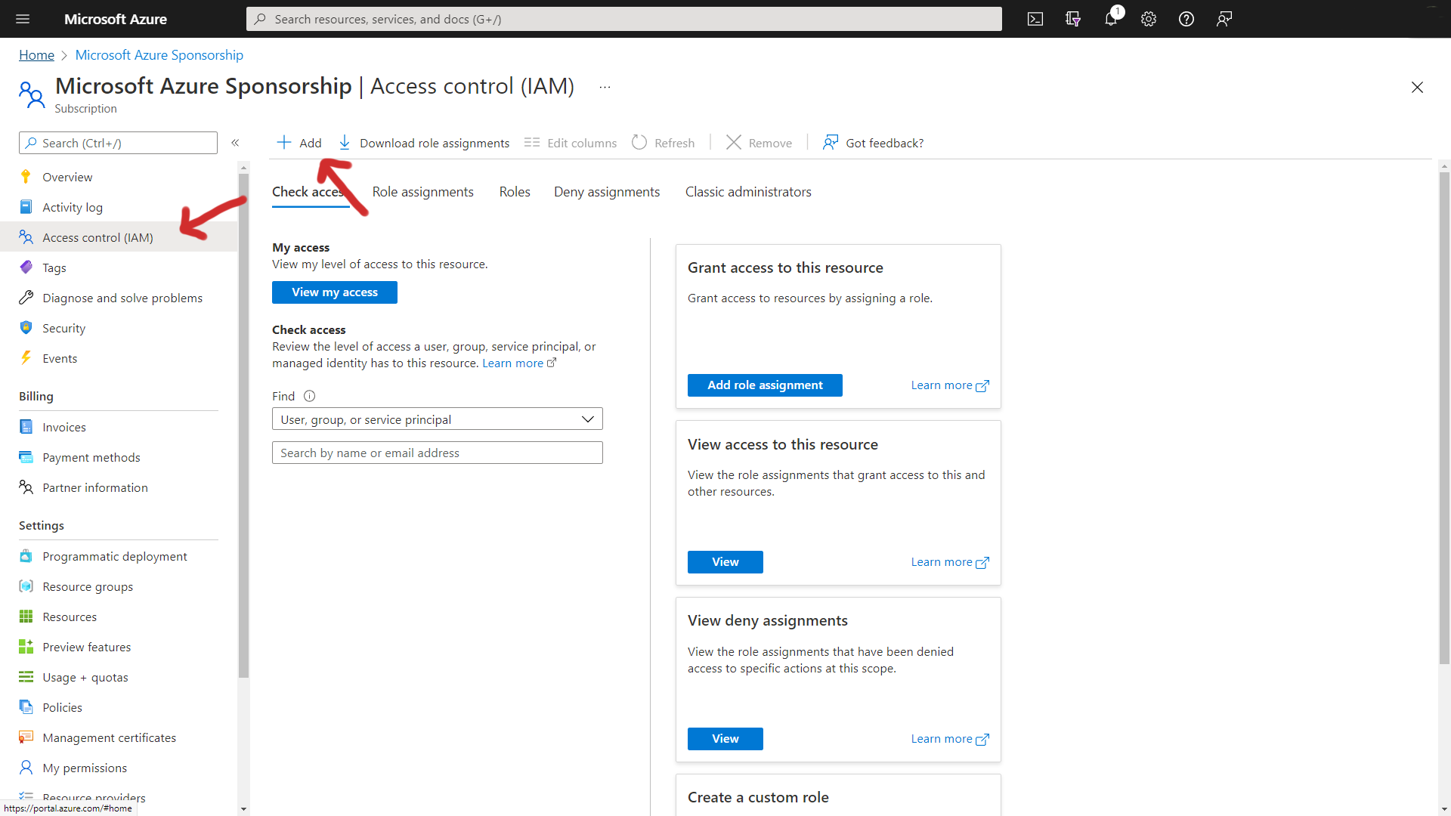Click the Search by name or email field
1451x816 pixels.
[438, 453]
